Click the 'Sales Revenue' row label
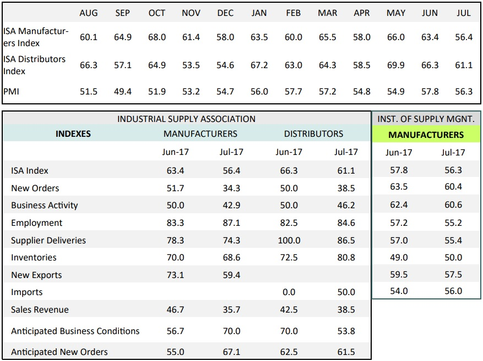 [40, 309]
